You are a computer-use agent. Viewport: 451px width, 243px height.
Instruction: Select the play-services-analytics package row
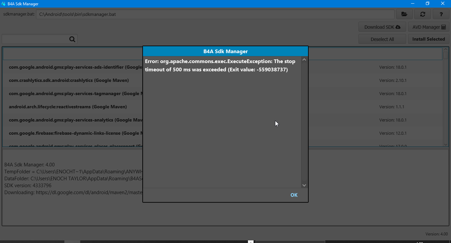coord(223,120)
